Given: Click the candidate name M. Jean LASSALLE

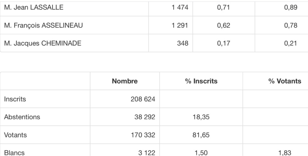Looking at the screenshot, I should click(34, 7).
